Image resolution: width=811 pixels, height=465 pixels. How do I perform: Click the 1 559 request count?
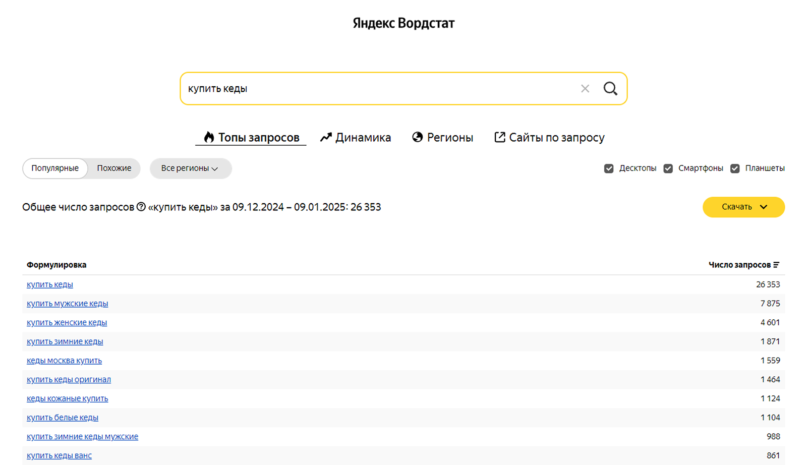coord(770,361)
